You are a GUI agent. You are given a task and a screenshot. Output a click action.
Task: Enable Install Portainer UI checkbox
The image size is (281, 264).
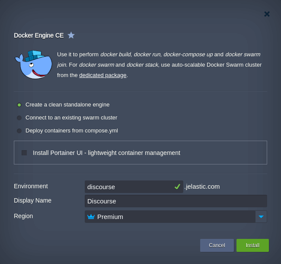pyautogui.click(x=24, y=153)
